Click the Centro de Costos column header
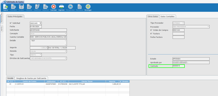Image resolution: width=218 pixels, height=96 pixels. tap(30, 81)
